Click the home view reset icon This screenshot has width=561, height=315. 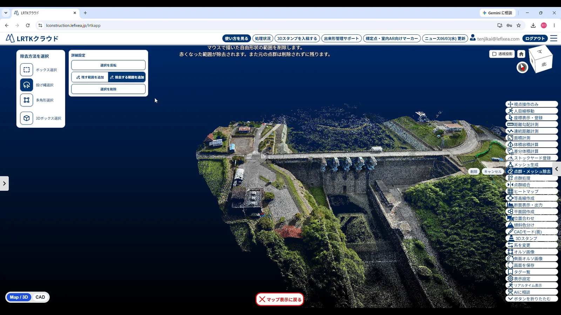521,54
